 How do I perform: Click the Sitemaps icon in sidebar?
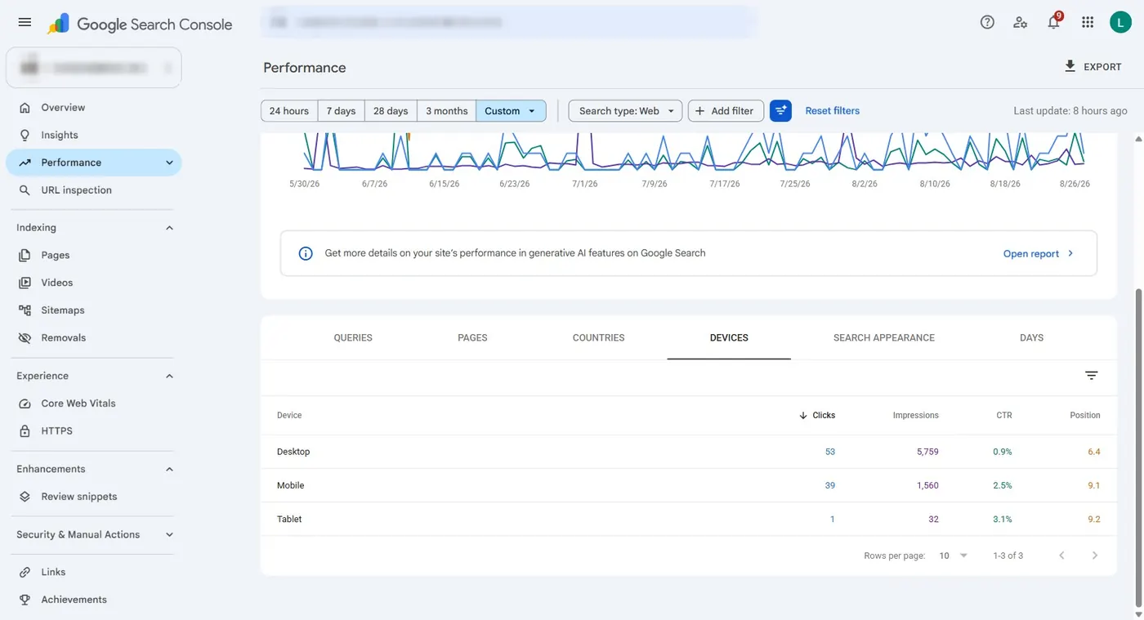tap(25, 310)
